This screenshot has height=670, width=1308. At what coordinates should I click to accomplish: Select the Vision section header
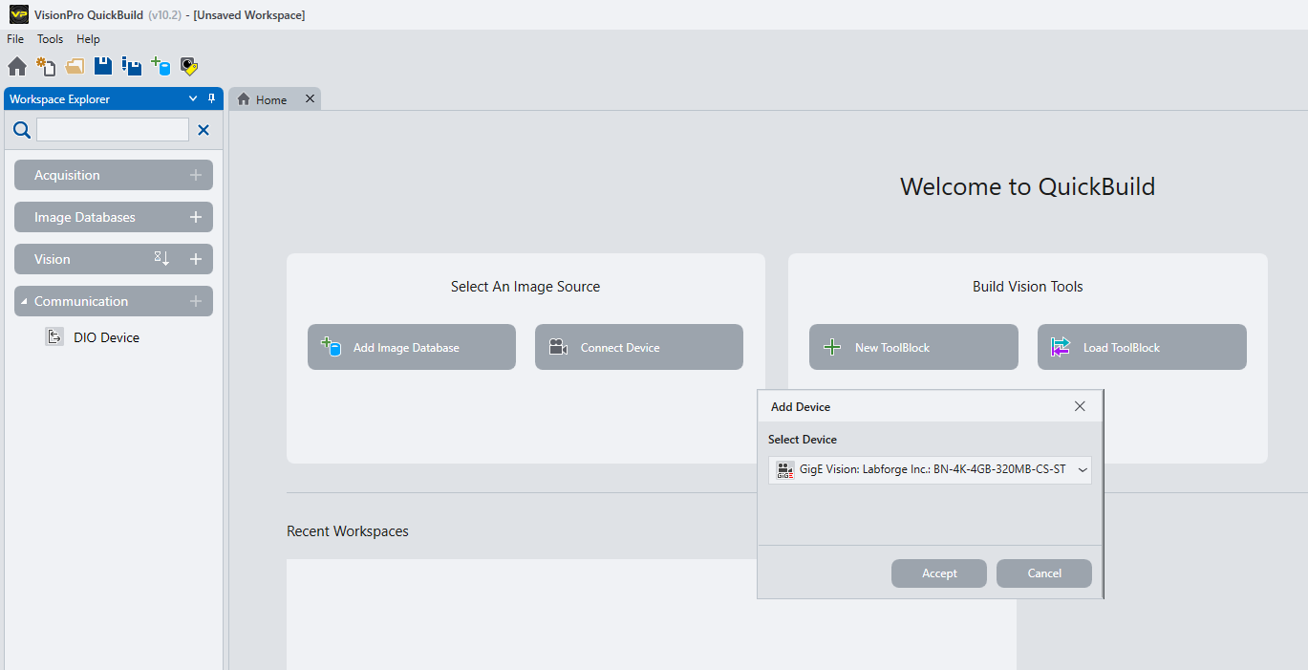point(114,259)
